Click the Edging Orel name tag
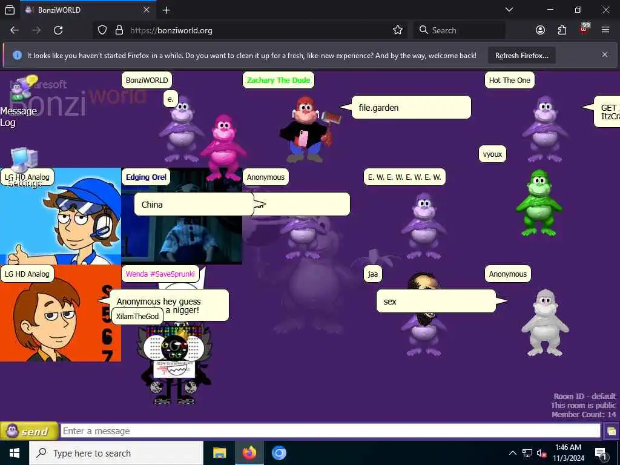 (x=146, y=177)
